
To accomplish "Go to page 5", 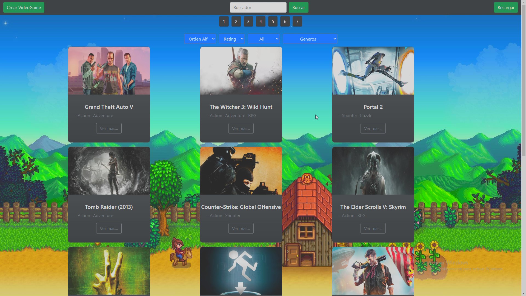I will (273, 21).
